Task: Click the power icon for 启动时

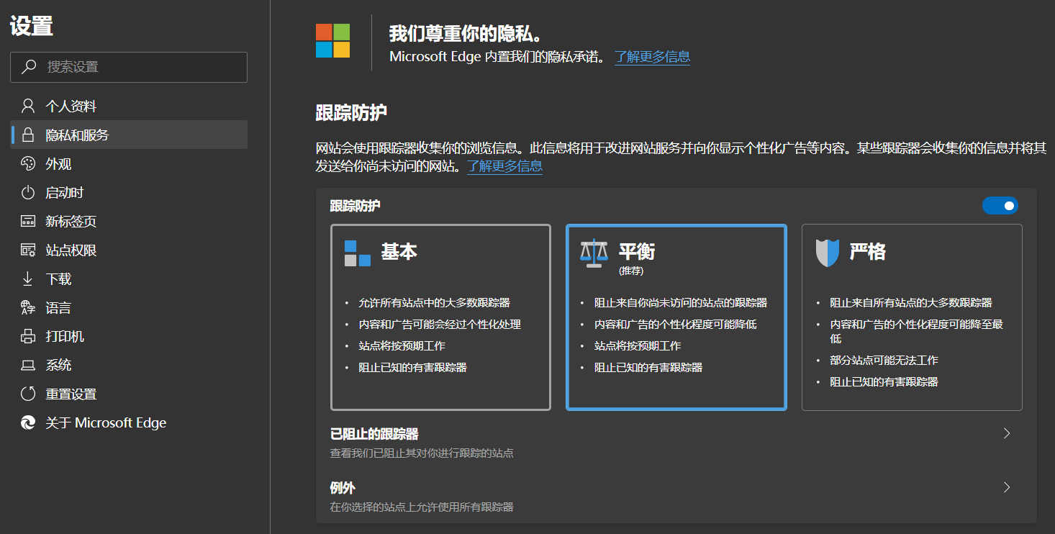Action: pyautogui.click(x=28, y=193)
